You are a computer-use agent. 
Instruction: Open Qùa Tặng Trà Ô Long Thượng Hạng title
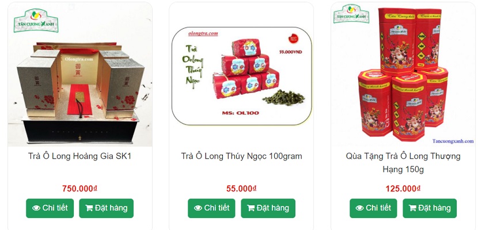pyautogui.click(x=403, y=163)
